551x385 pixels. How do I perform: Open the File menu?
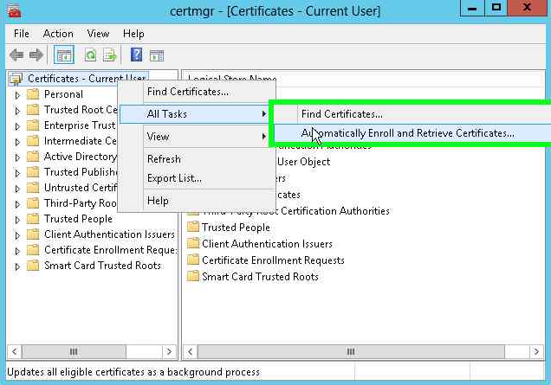[22, 34]
